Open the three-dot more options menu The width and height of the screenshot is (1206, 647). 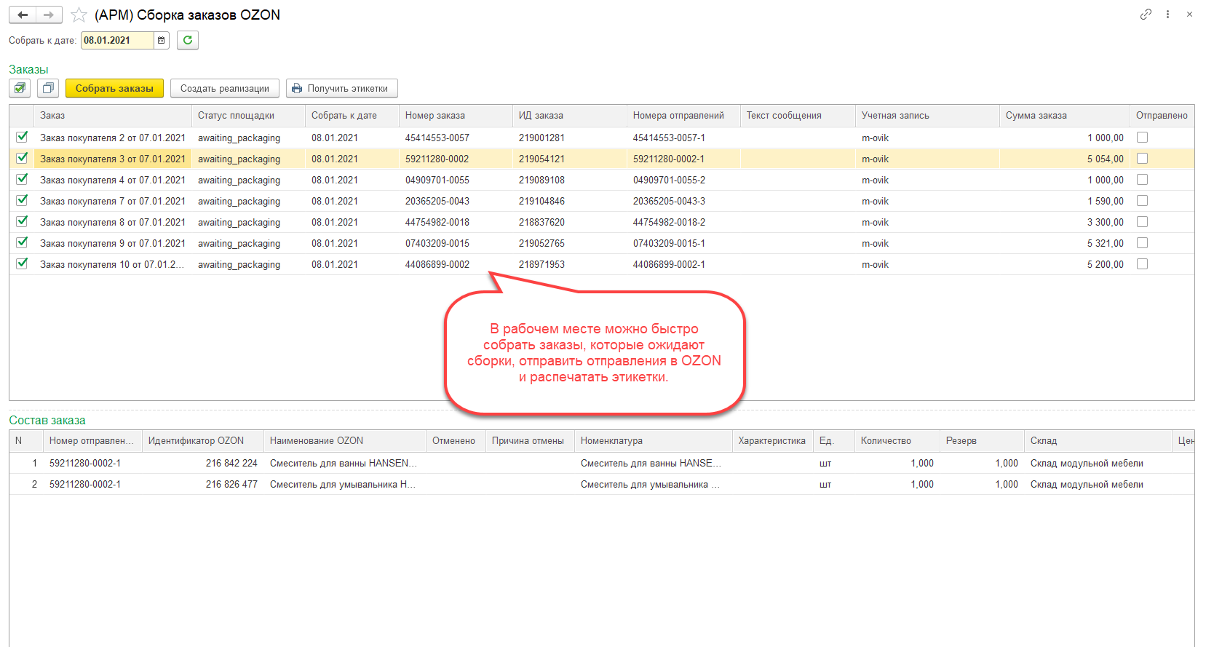point(1167,15)
